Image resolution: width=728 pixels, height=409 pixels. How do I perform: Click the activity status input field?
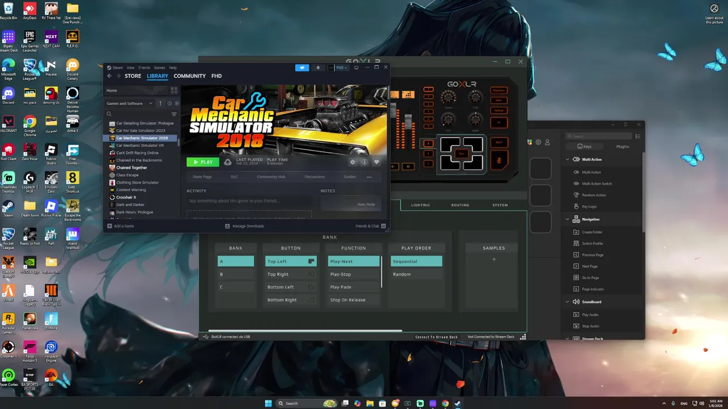(x=249, y=201)
